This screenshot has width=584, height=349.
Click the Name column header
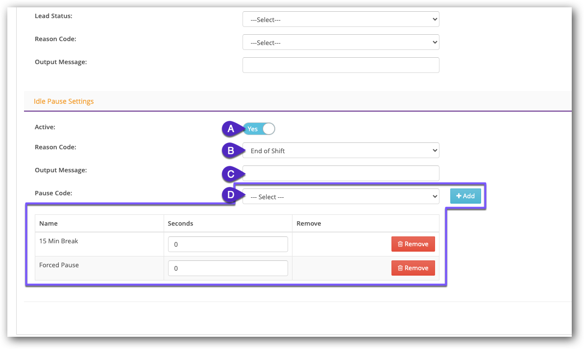pos(49,223)
